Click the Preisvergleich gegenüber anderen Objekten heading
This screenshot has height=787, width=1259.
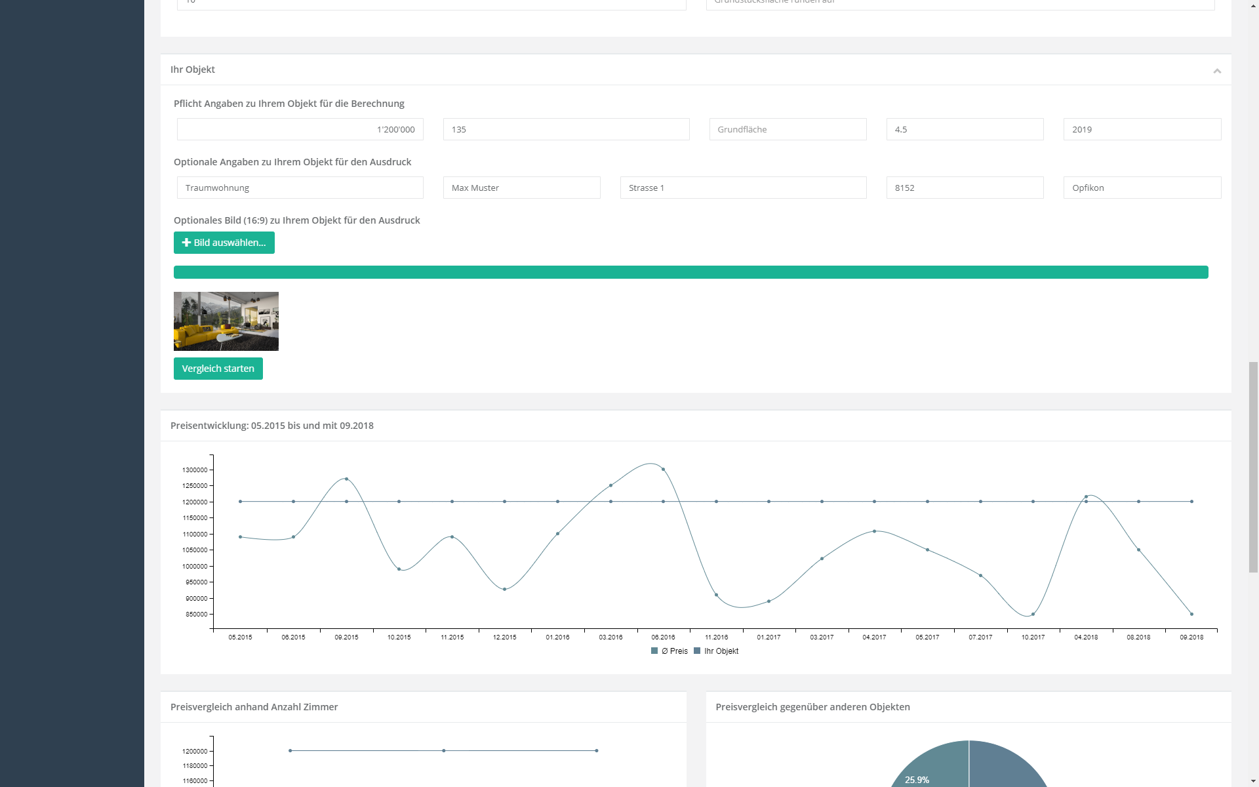coord(812,707)
